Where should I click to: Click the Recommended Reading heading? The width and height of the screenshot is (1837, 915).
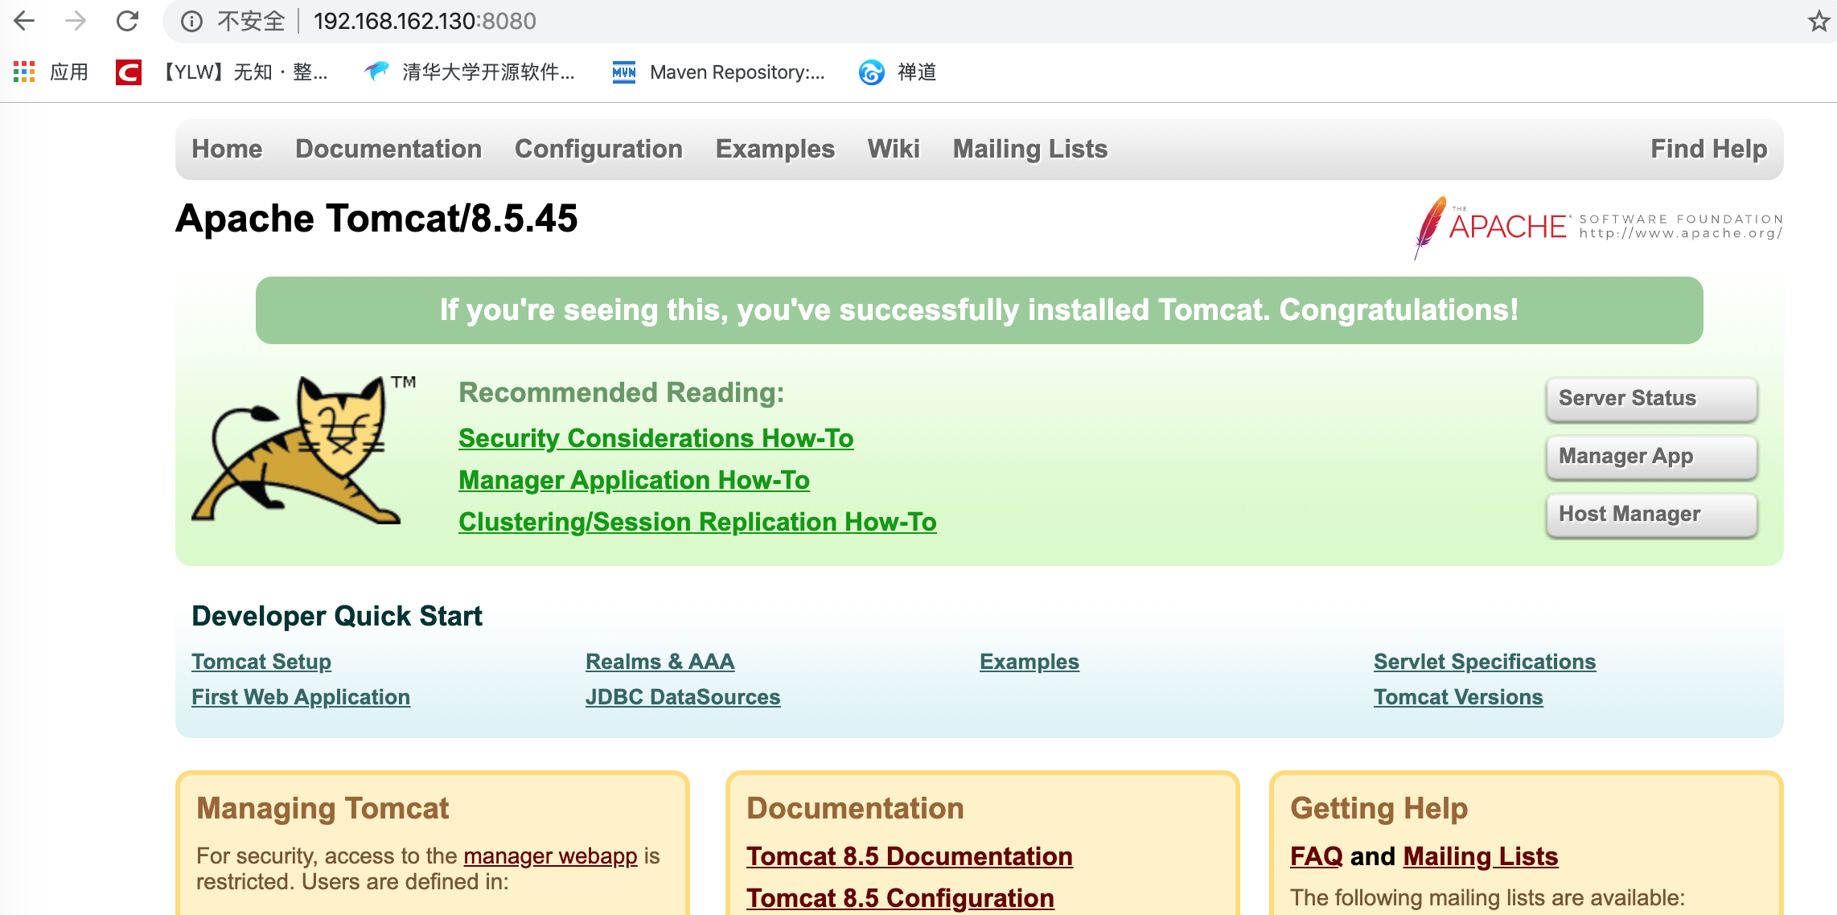pyautogui.click(x=622, y=393)
